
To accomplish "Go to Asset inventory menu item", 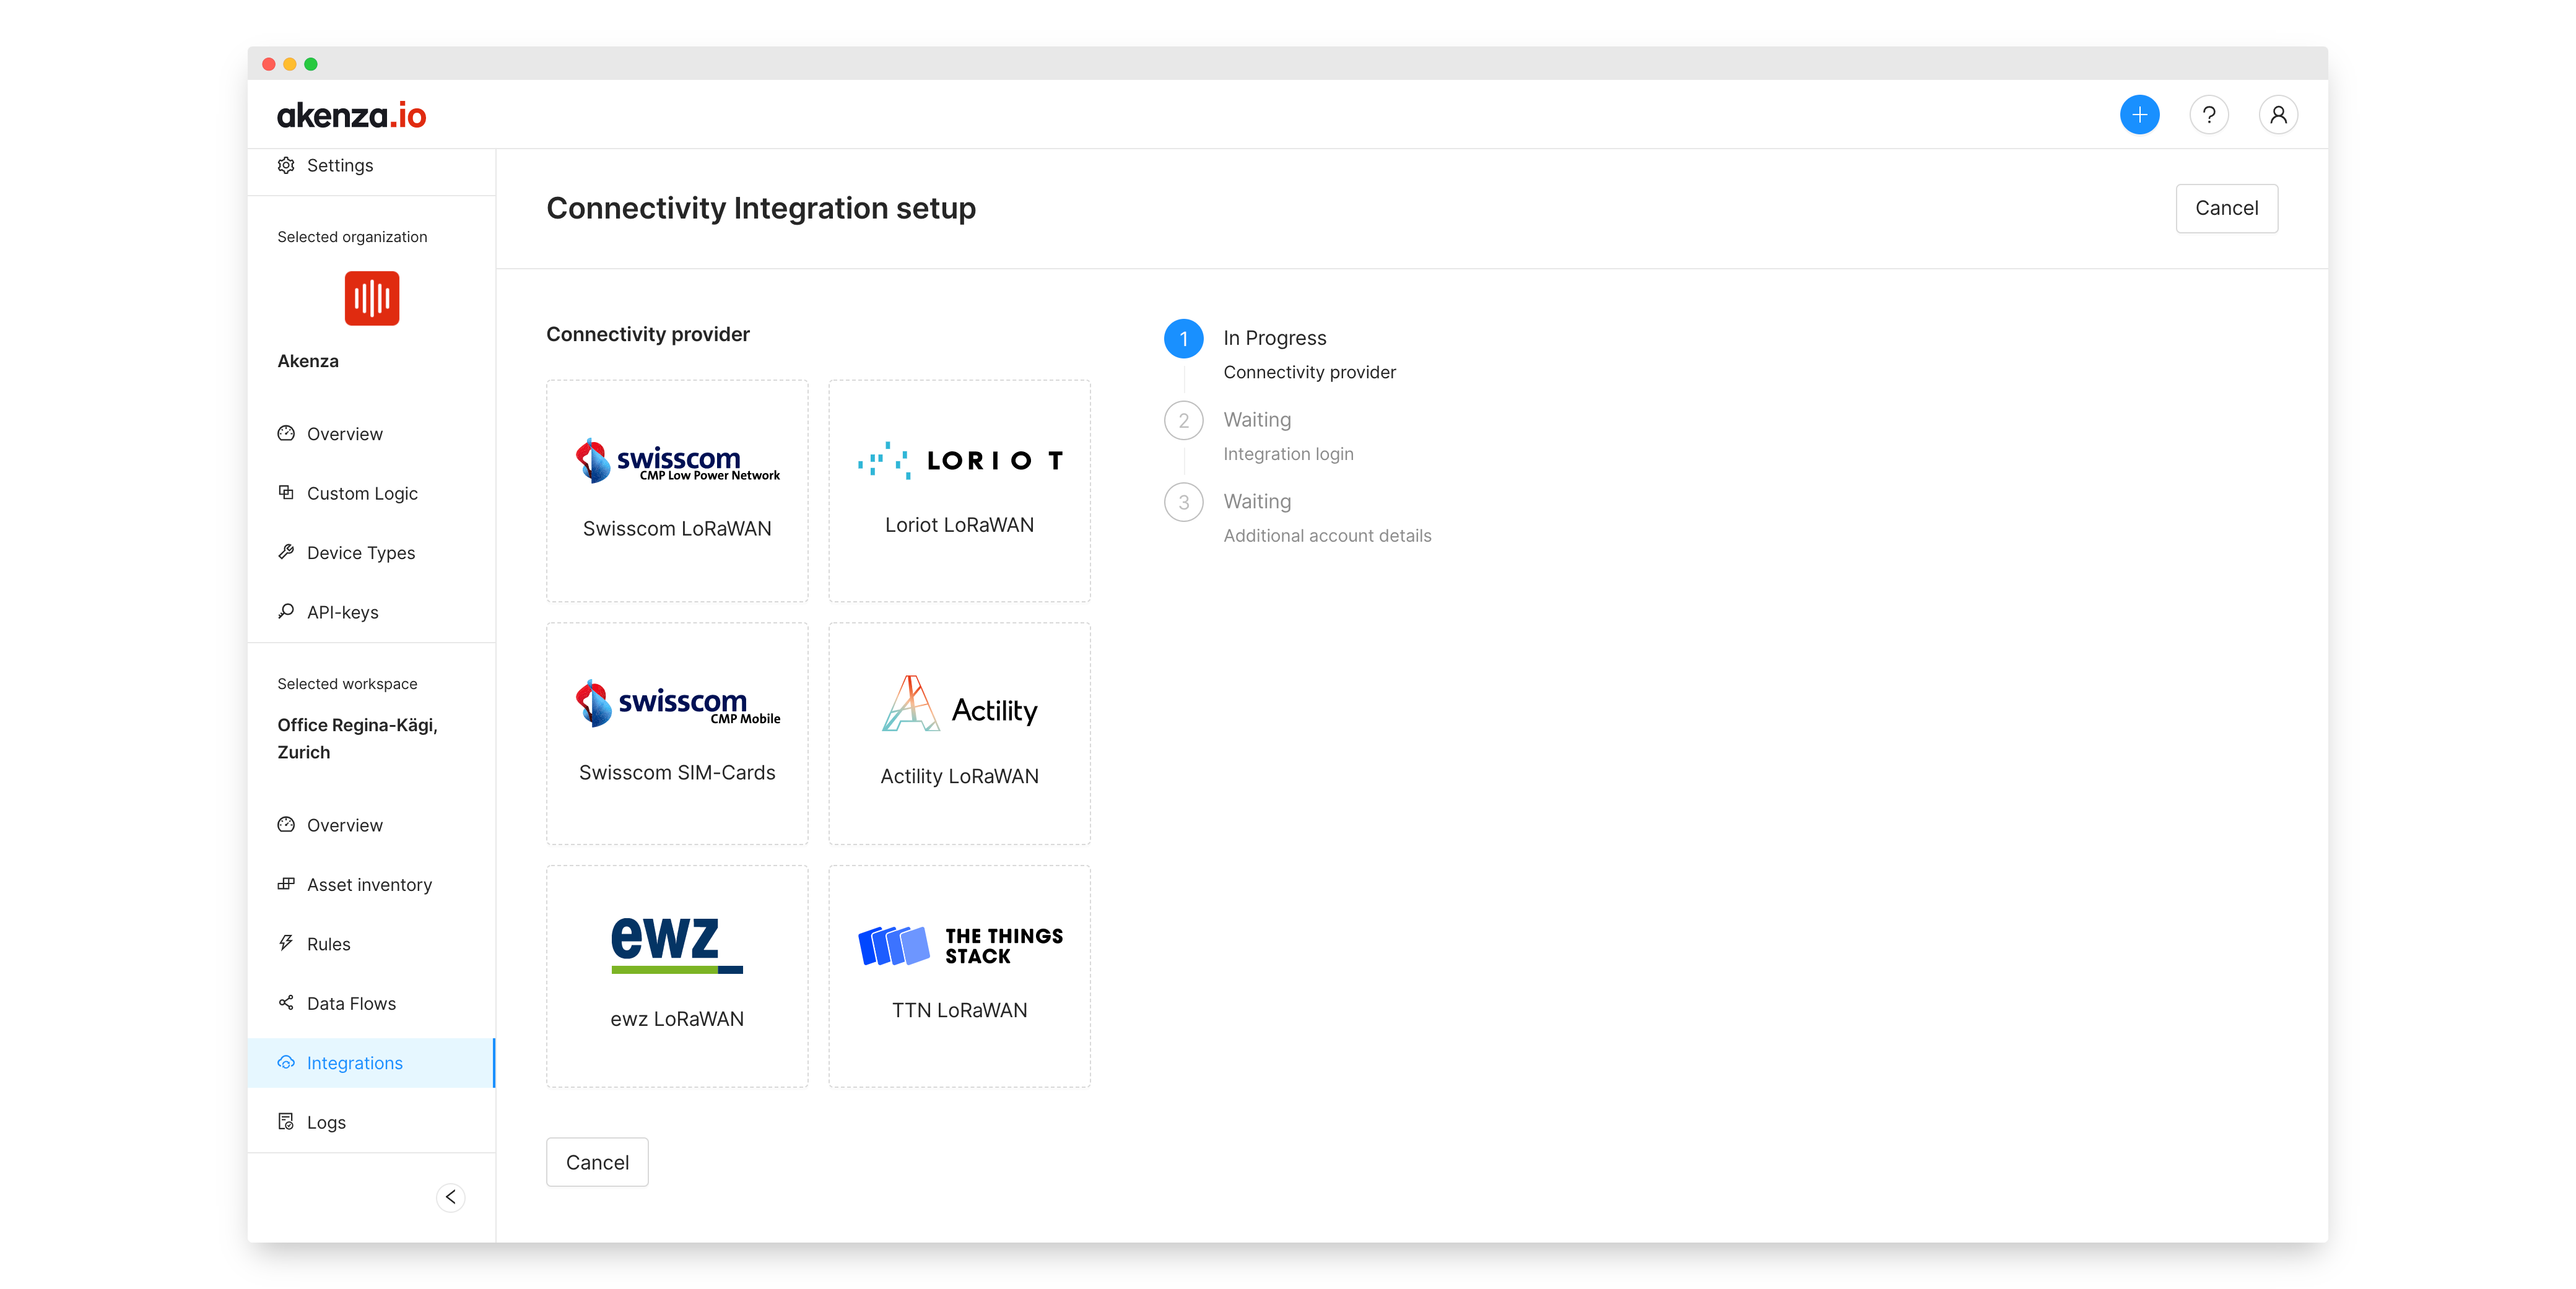I will point(369,884).
